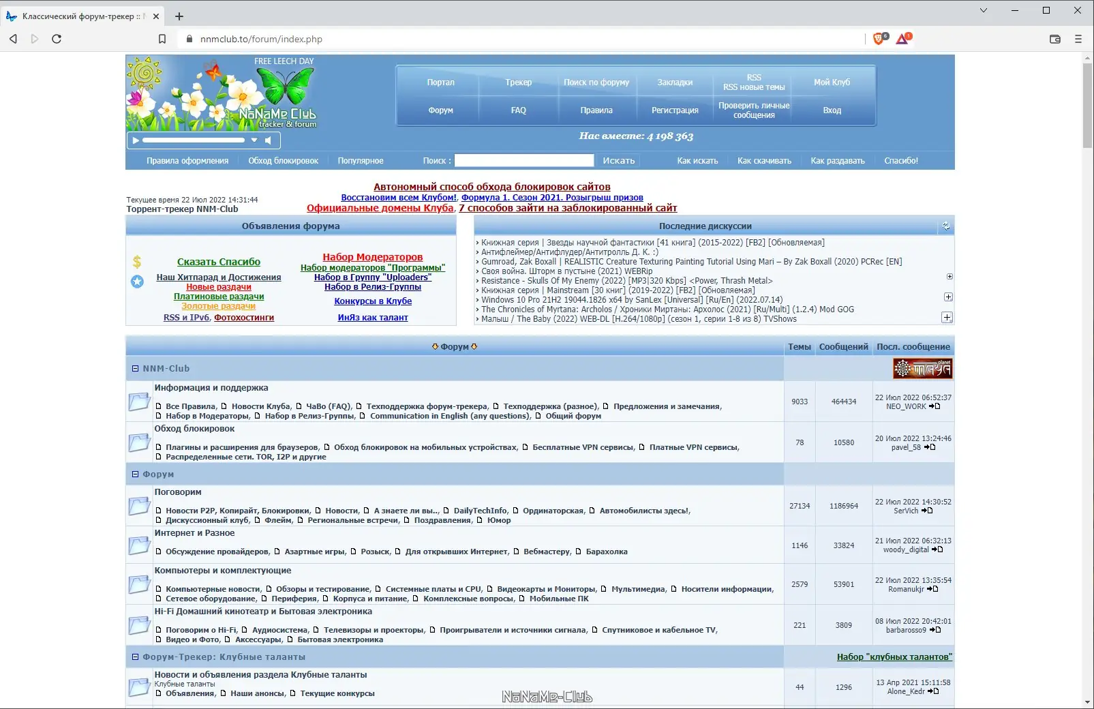Click folder icon for Компьютеры и комплектующие
Screen dimensions: 1094x709
click(139, 584)
